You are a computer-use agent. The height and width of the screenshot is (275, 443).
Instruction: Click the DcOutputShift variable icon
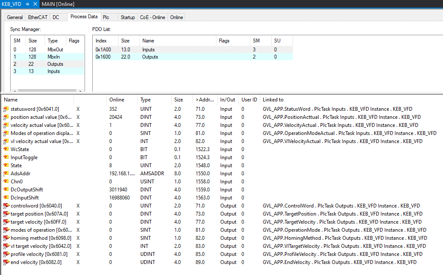6,190
